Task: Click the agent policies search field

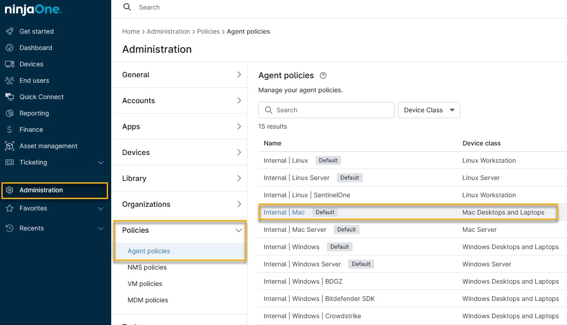Action: [x=331, y=110]
